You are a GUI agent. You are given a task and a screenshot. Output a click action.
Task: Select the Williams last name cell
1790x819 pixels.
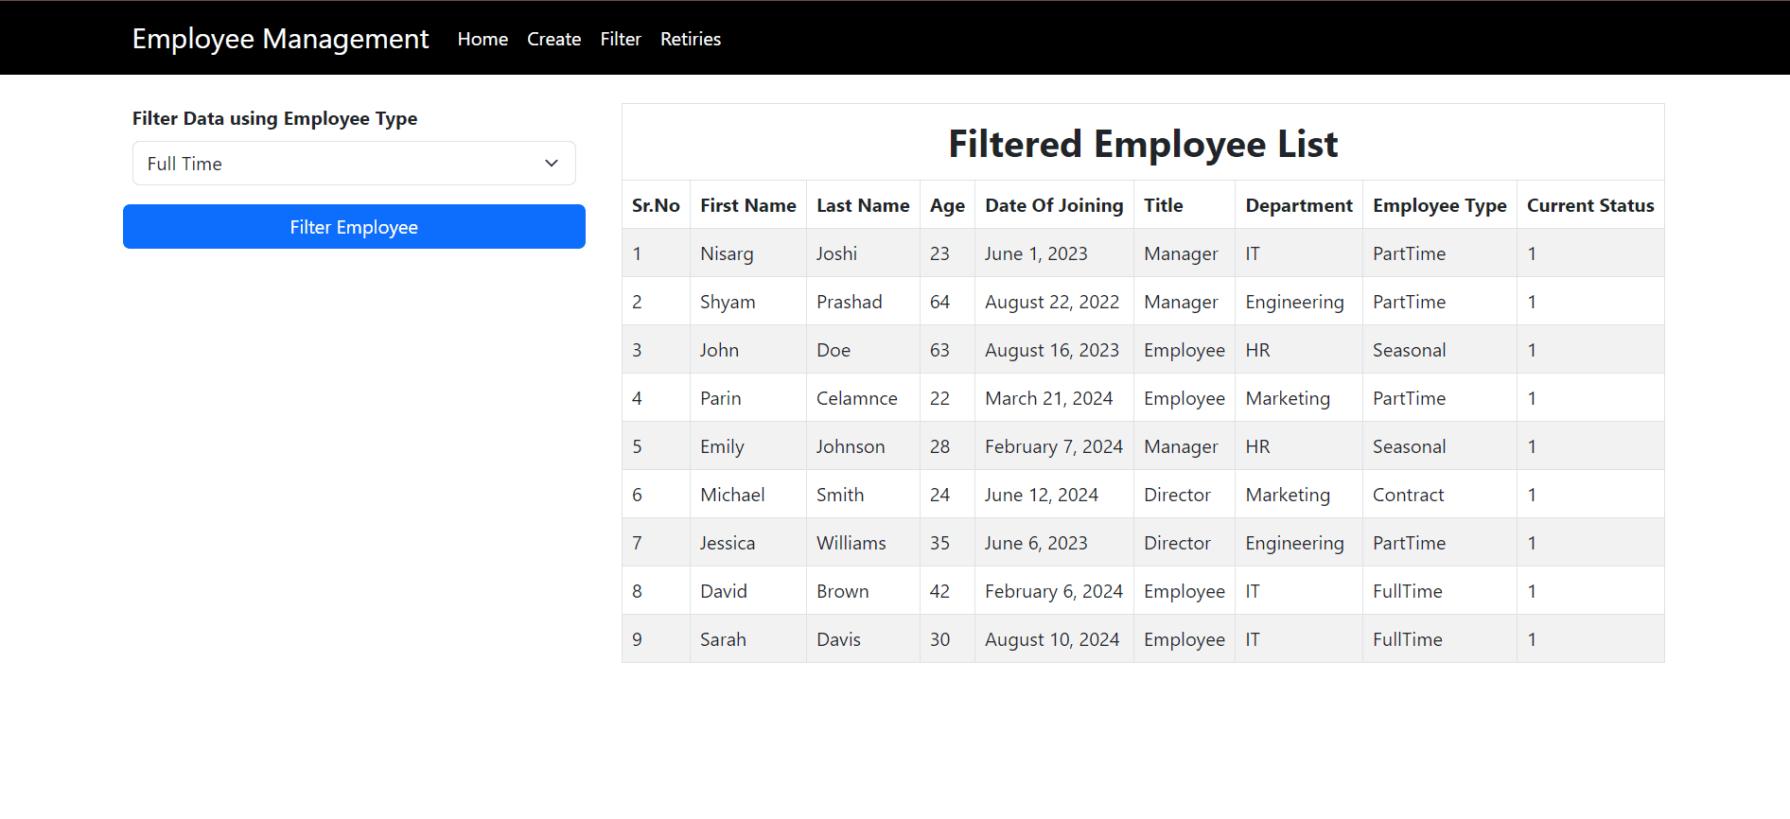(851, 543)
